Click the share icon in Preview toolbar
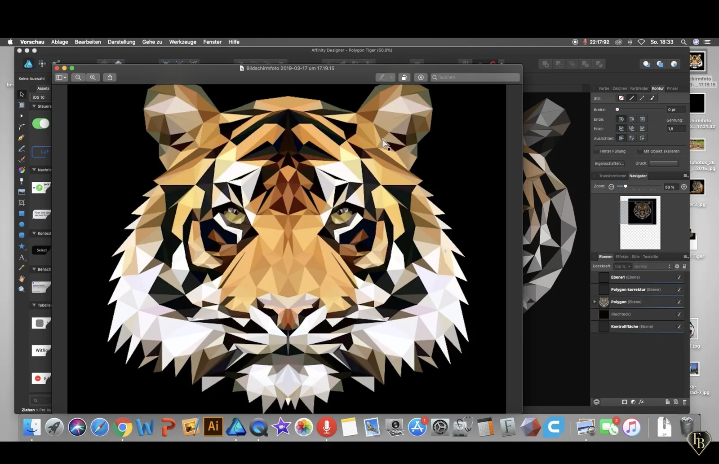The height and width of the screenshot is (464, 719). click(x=110, y=77)
